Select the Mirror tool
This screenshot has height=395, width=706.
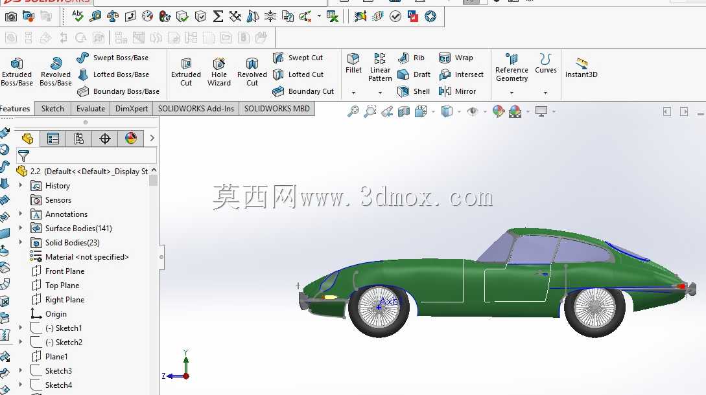tap(457, 91)
